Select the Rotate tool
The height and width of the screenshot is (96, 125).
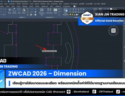(x=14, y=11)
